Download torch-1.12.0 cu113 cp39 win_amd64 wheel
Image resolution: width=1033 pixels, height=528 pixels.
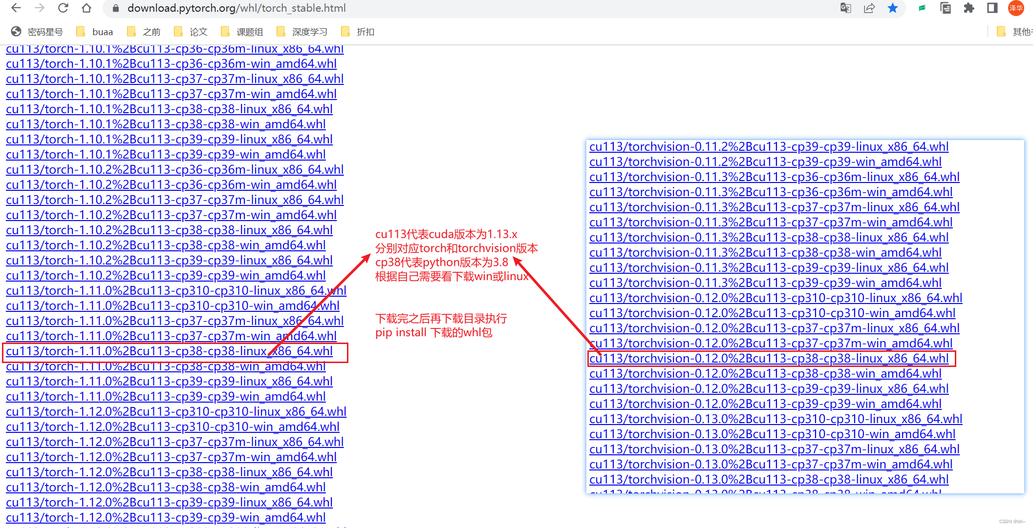pos(166,518)
